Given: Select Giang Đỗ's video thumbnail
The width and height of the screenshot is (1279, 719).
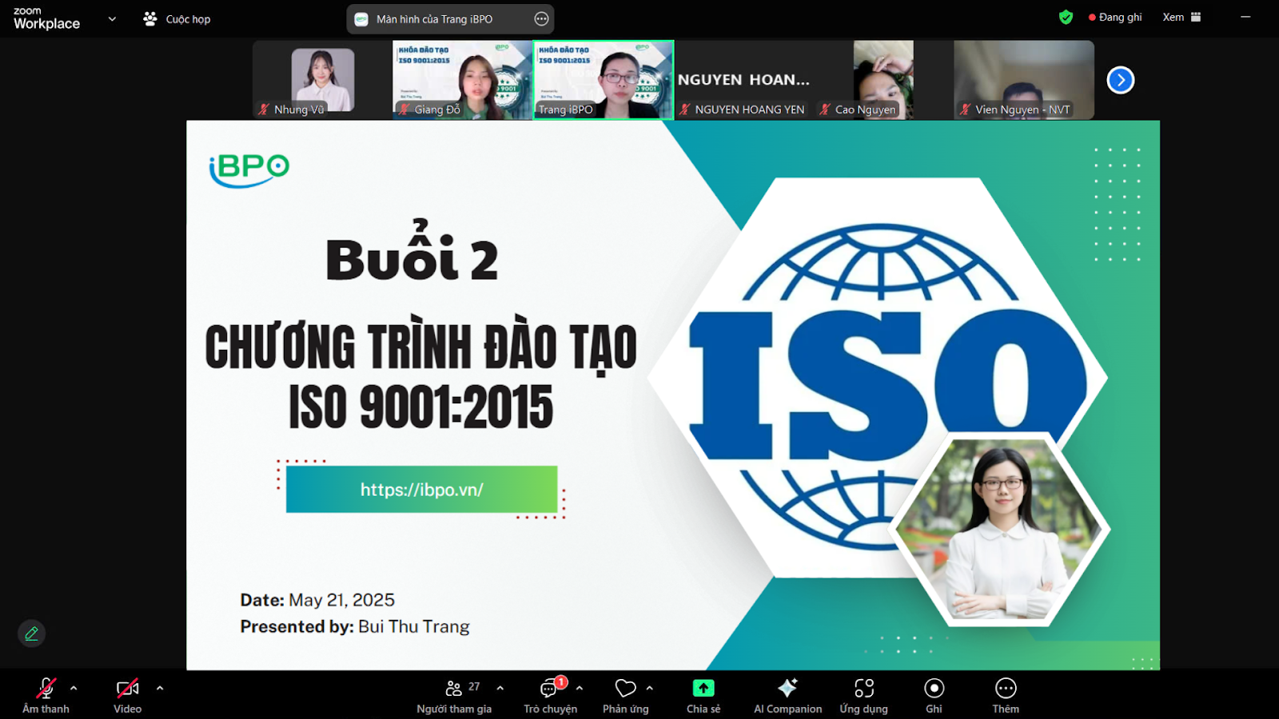Looking at the screenshot, I should click(x=462, y=80).
